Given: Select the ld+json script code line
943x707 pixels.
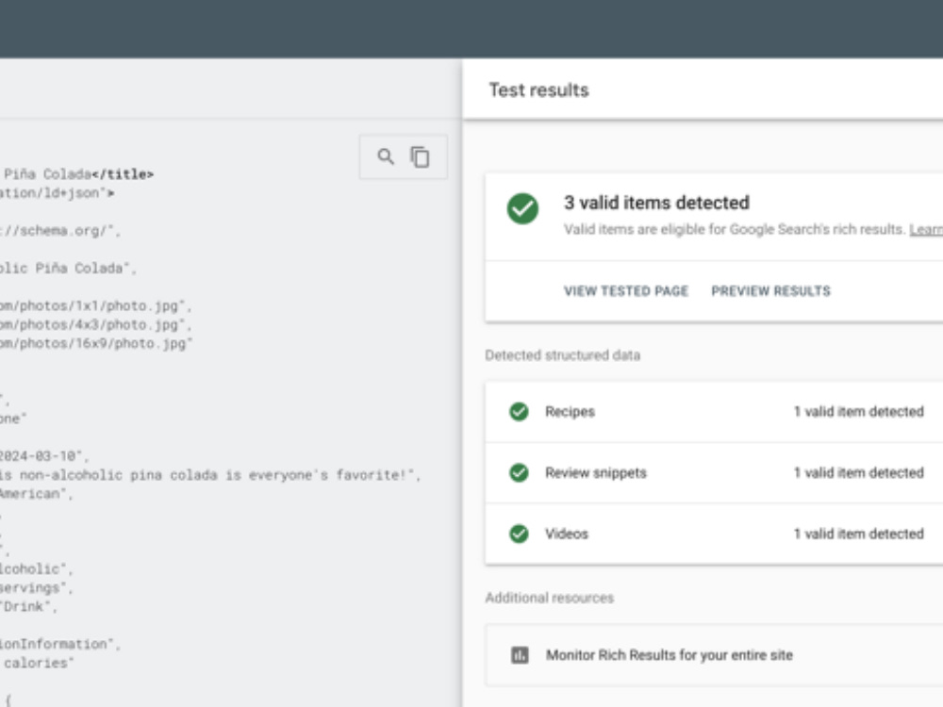Looking at the screenshot, I should tap(58, 193).
